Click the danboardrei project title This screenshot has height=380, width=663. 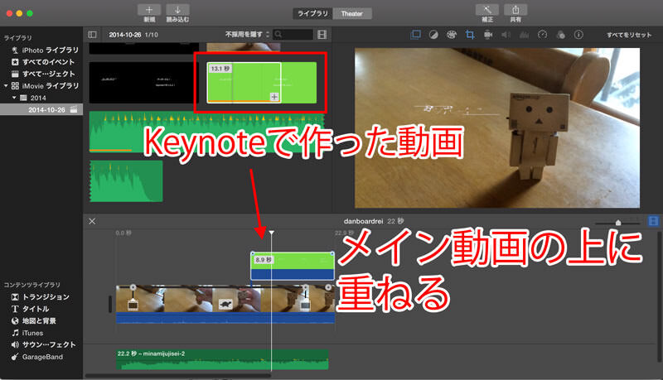tap(363, 221)
